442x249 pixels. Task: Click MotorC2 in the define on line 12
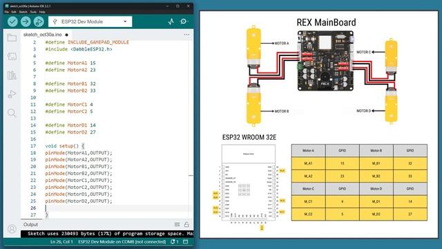[77, 111]
